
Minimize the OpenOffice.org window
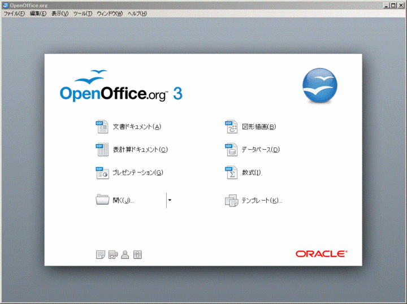pyautogui.click(x=386, y=5)
